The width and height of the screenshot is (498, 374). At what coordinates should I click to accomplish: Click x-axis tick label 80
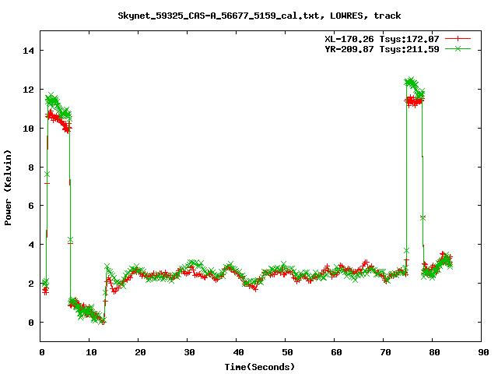[434, 352]
